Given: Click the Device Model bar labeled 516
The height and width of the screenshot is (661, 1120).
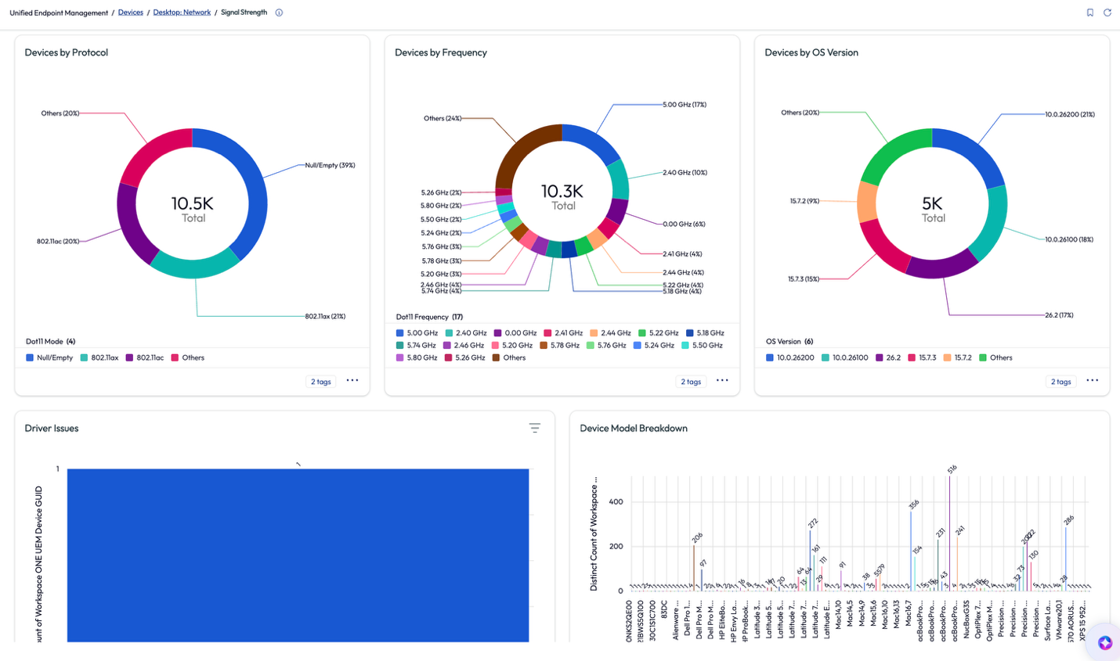Looking at the screenshot, I should click(949, 532).
